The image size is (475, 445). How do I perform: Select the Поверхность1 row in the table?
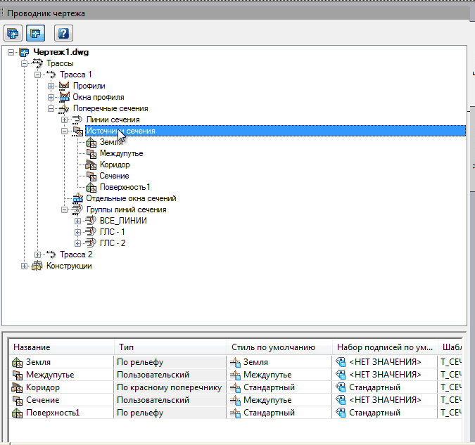click(53, 413)
